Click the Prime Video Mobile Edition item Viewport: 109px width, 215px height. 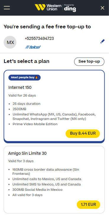coord(35,124)
